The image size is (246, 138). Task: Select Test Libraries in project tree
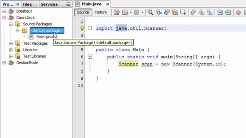click(34, 56)
